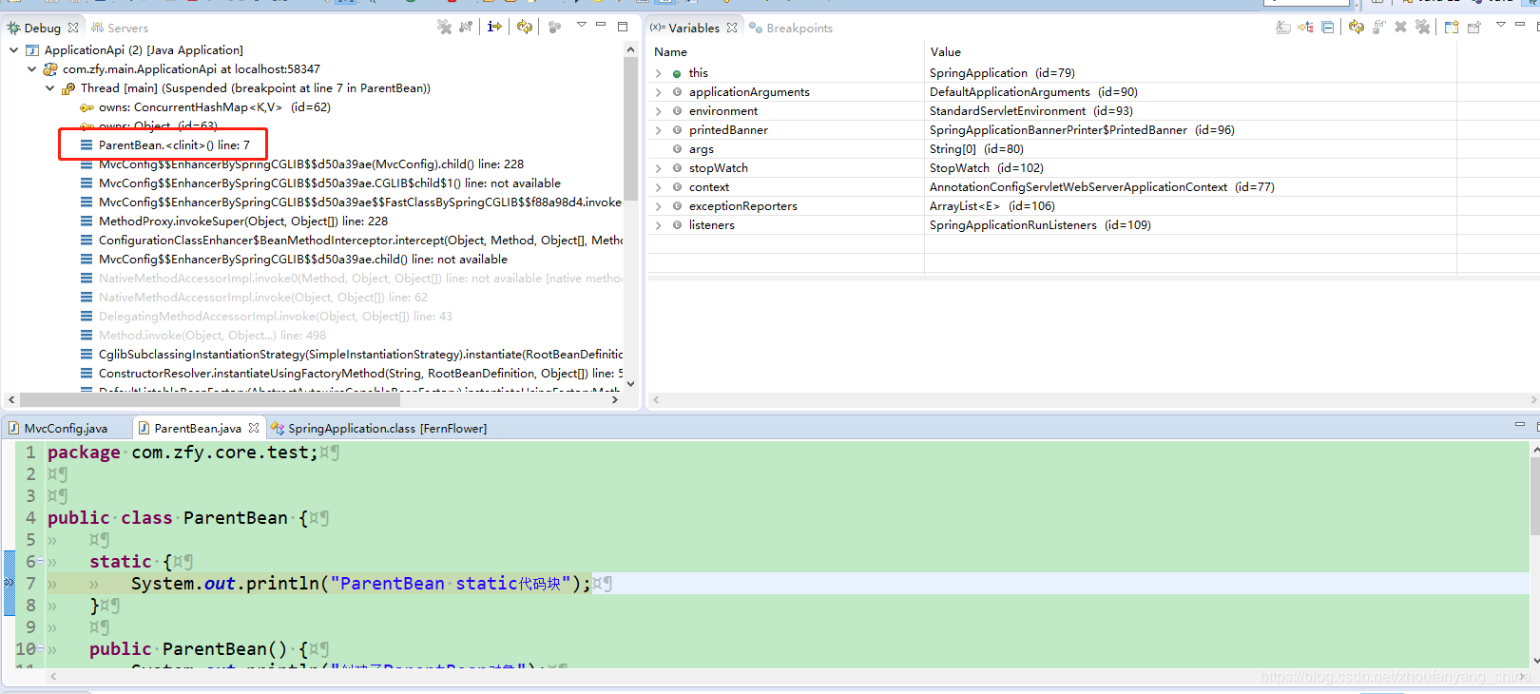Toggle Pin to Debug Context in Variables view

(x=1474, y=27)
